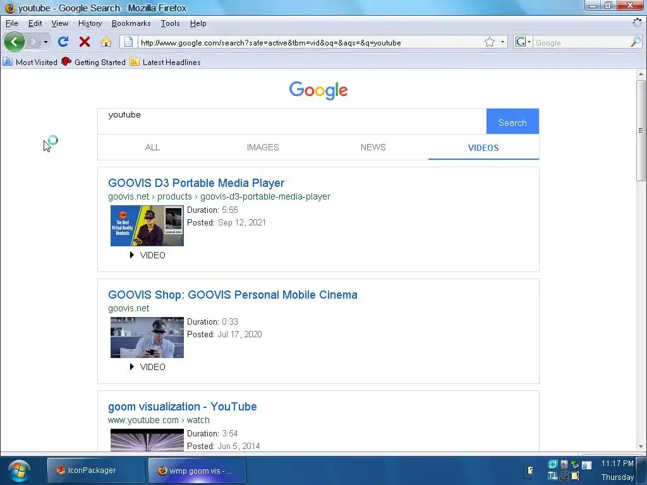Image resolution: width=647 pixels, height=485 pixels.
Task: Switch to the ALL results tab
Action: [153, 147]
